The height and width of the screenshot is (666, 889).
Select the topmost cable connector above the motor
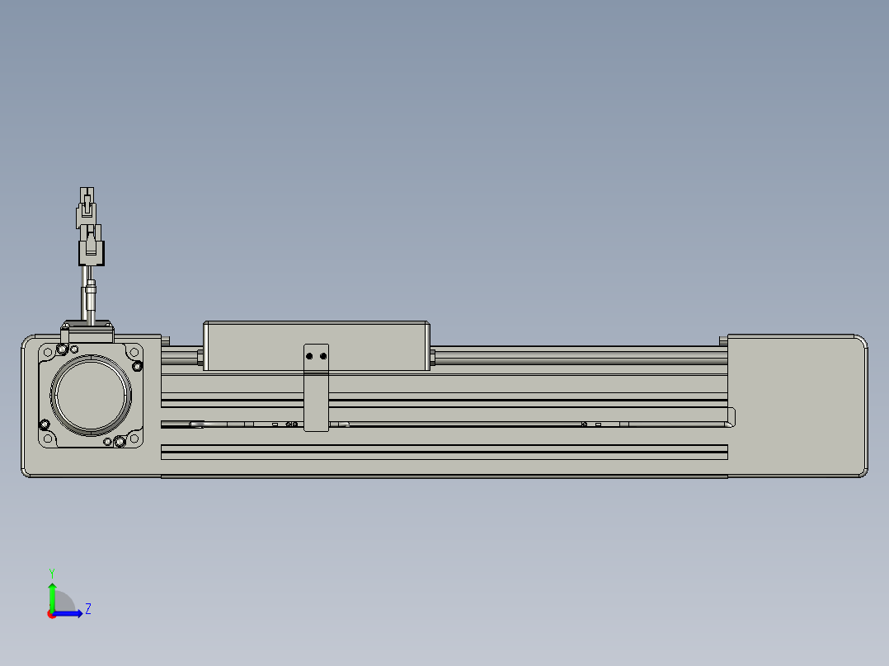[x=86, y=208]
